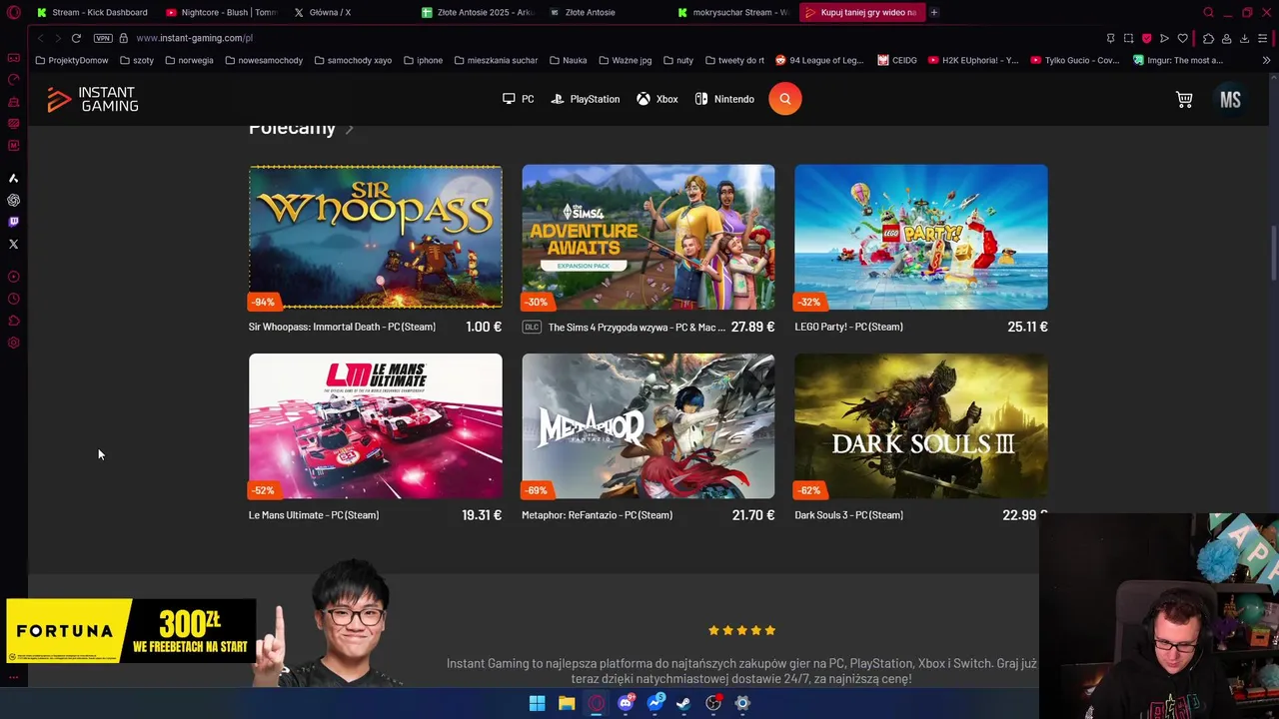The width and height of the screenshot is (1279, 719).
Task: Switch to the Złote Antosie 2025 spreadsheet tab
Action: point(478,12)
